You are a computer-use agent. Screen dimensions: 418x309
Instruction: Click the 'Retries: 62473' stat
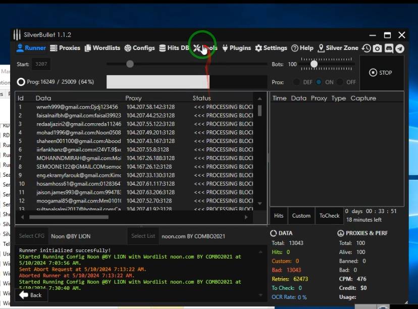coord(290,279)
